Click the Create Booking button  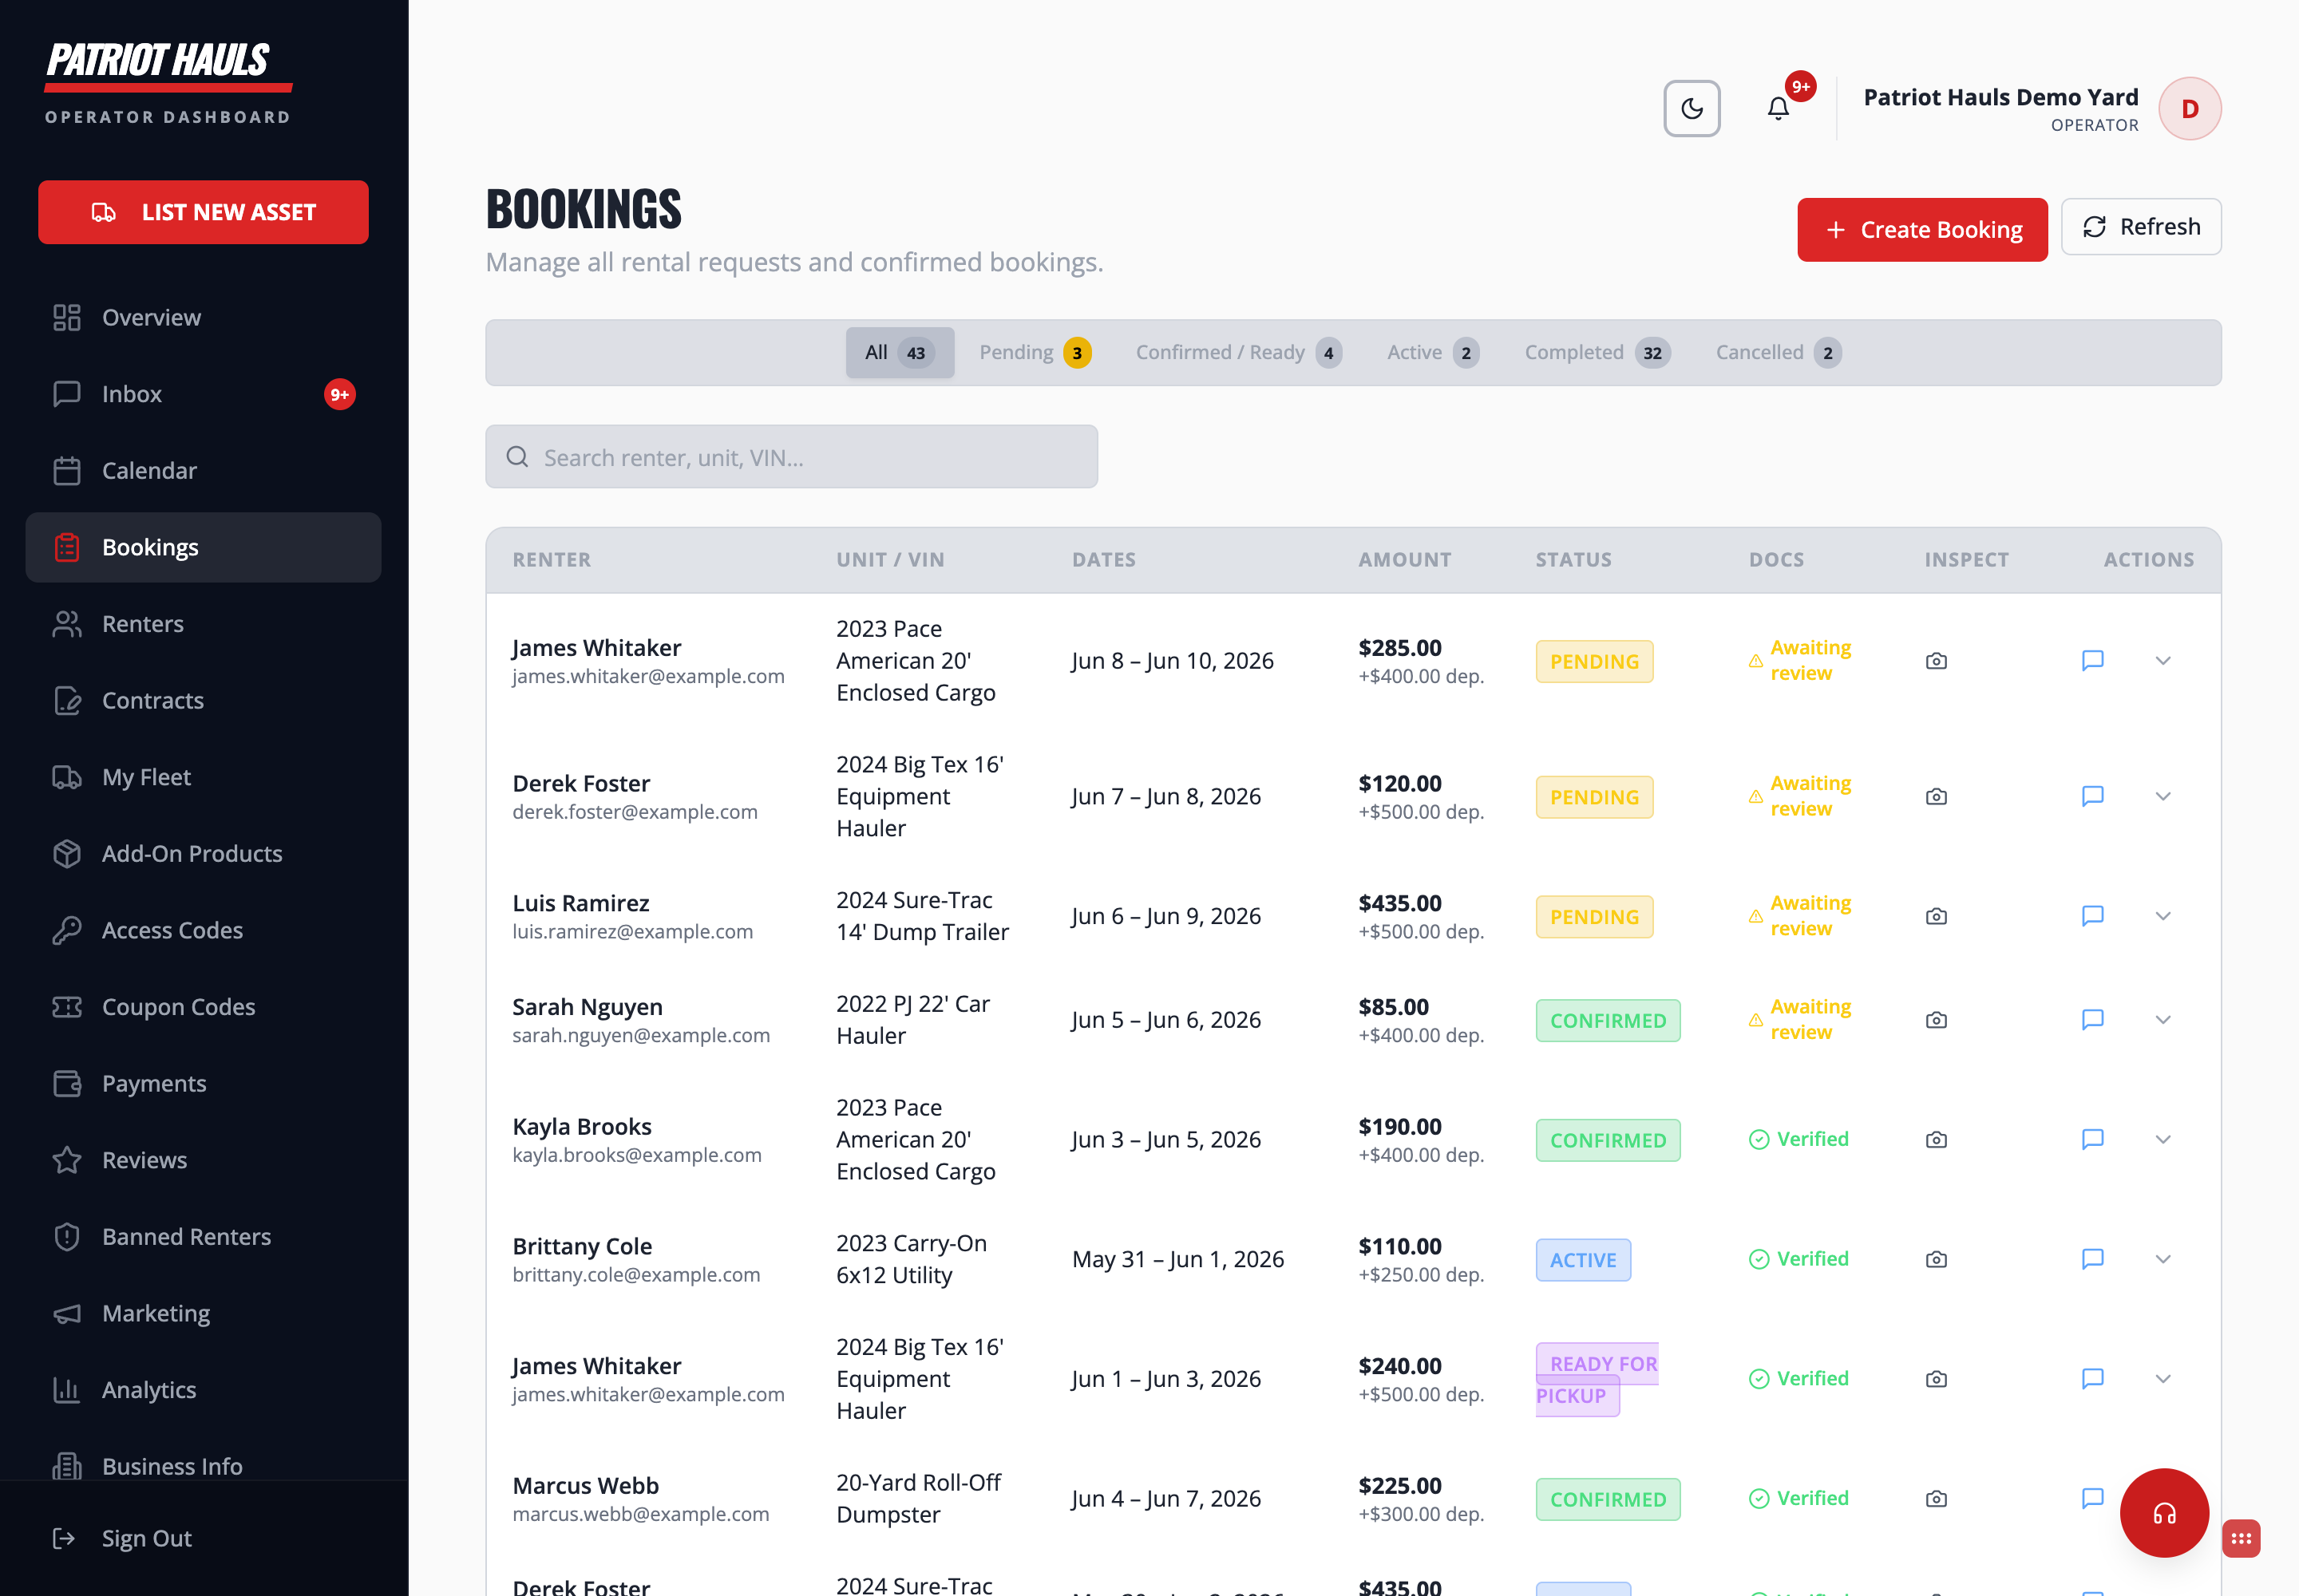1922,230
